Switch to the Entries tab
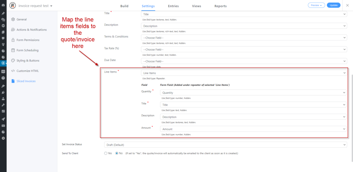 [173, 6]
